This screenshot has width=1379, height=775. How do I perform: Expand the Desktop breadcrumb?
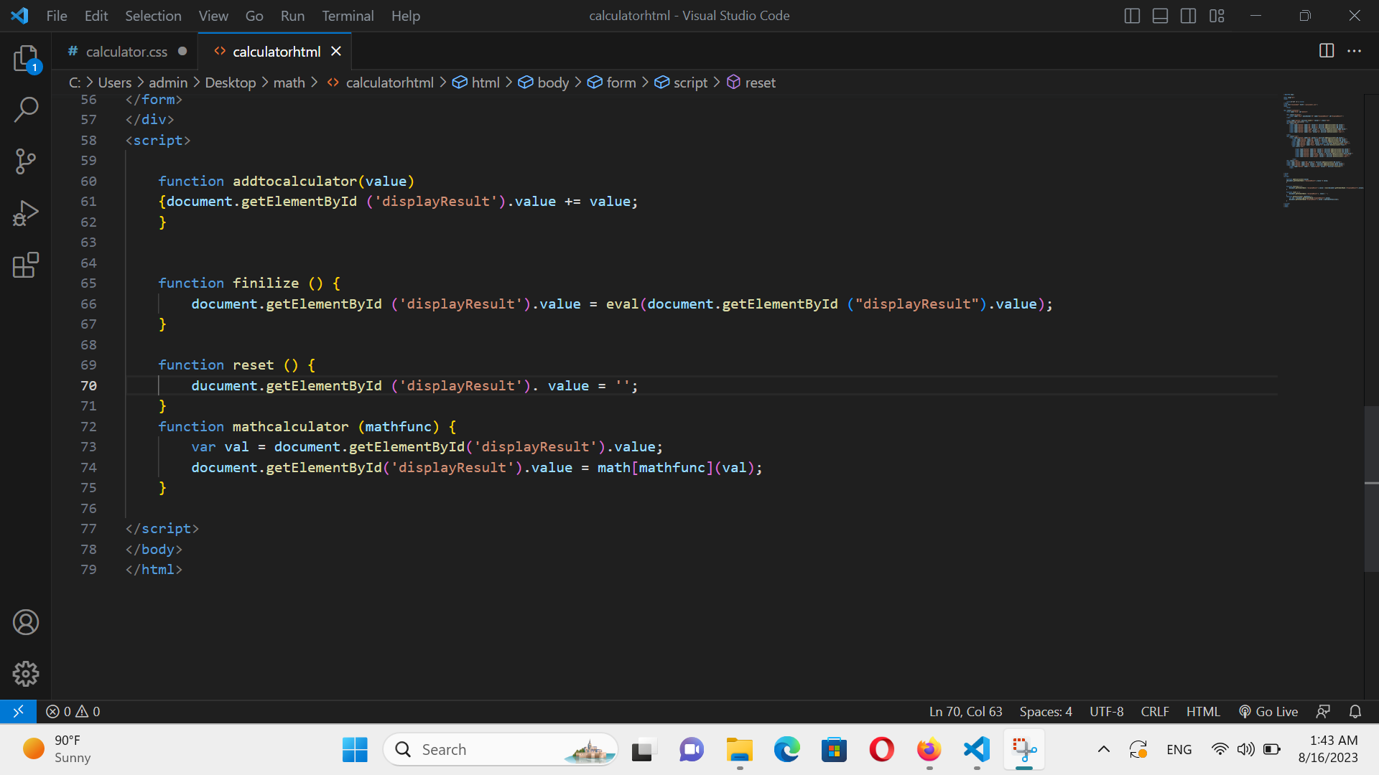(231, 83)
